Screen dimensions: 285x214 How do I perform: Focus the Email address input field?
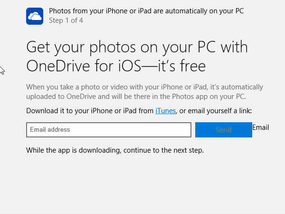[x=109, y=130]
